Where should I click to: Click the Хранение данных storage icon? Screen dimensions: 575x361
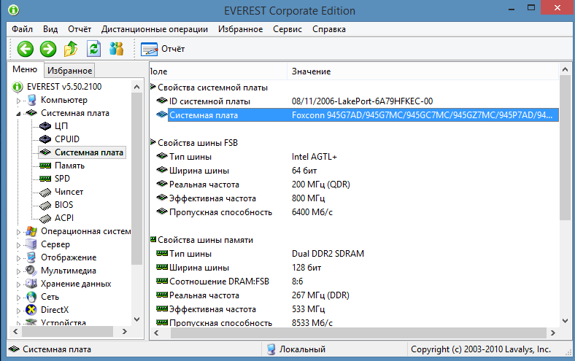[31, 284]
